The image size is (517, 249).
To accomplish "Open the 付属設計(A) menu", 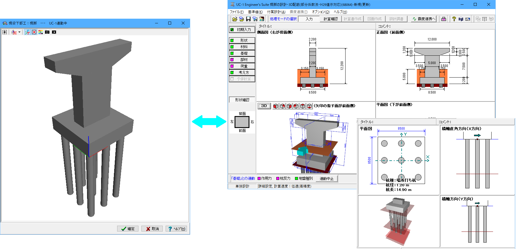I will point(276,12).
